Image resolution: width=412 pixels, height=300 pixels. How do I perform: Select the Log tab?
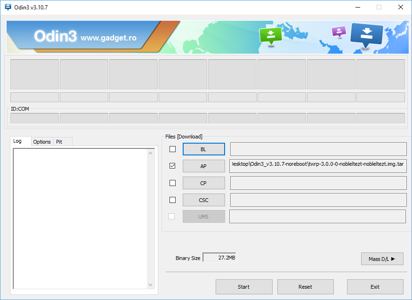coord(17,141)
